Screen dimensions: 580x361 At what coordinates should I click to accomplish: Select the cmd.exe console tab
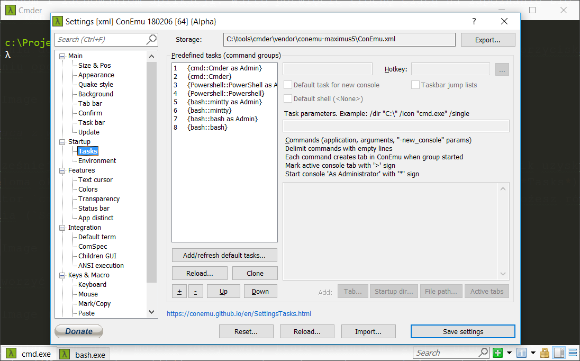pyautogui.click(x=30, y=354)
